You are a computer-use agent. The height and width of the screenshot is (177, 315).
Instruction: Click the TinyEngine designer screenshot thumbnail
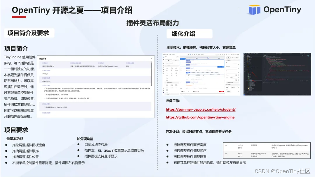pyautogui.click(x=201, y=74)
